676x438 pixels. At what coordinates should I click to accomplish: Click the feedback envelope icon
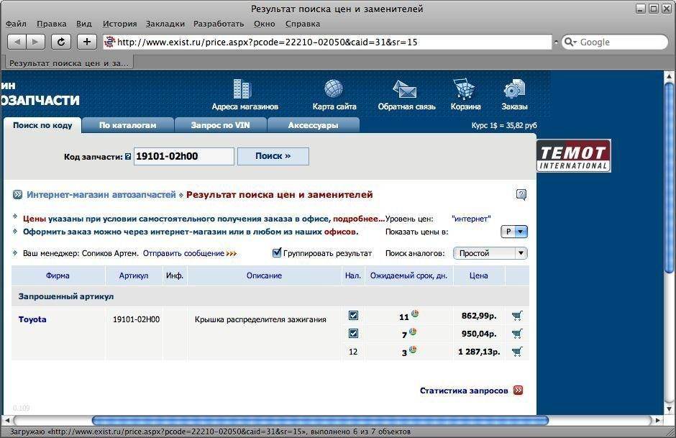click(x=405, y=90)
